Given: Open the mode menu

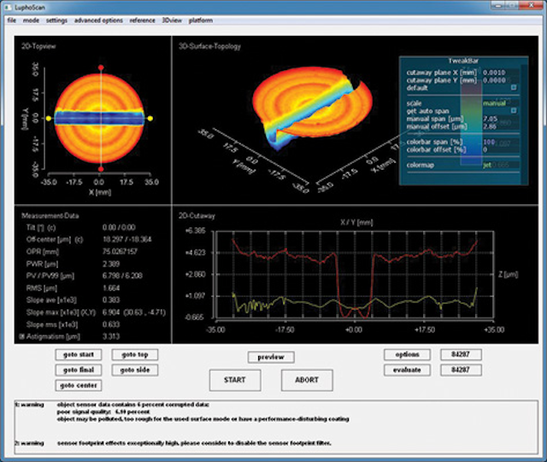Looking at the screenshot, I should point(31,20).
